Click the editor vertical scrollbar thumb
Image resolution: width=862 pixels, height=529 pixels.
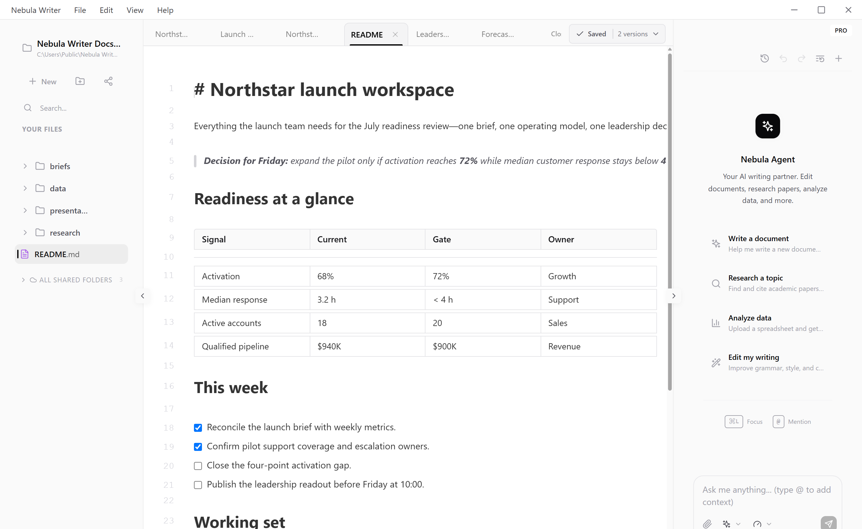tap(669, 222)
